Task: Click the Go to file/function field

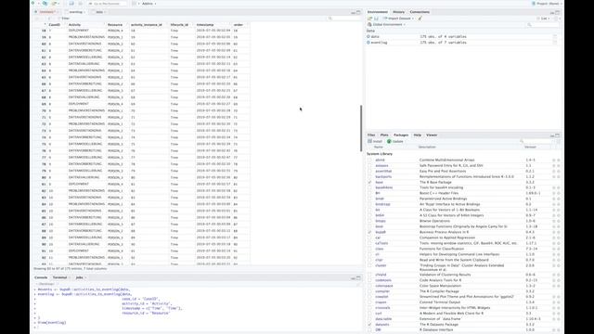Action: (x=108, y=4)
